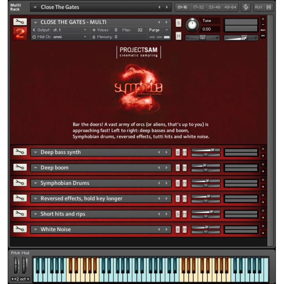Open the Purge dropdown menu

pyautogui.click(x=158, y=30)
